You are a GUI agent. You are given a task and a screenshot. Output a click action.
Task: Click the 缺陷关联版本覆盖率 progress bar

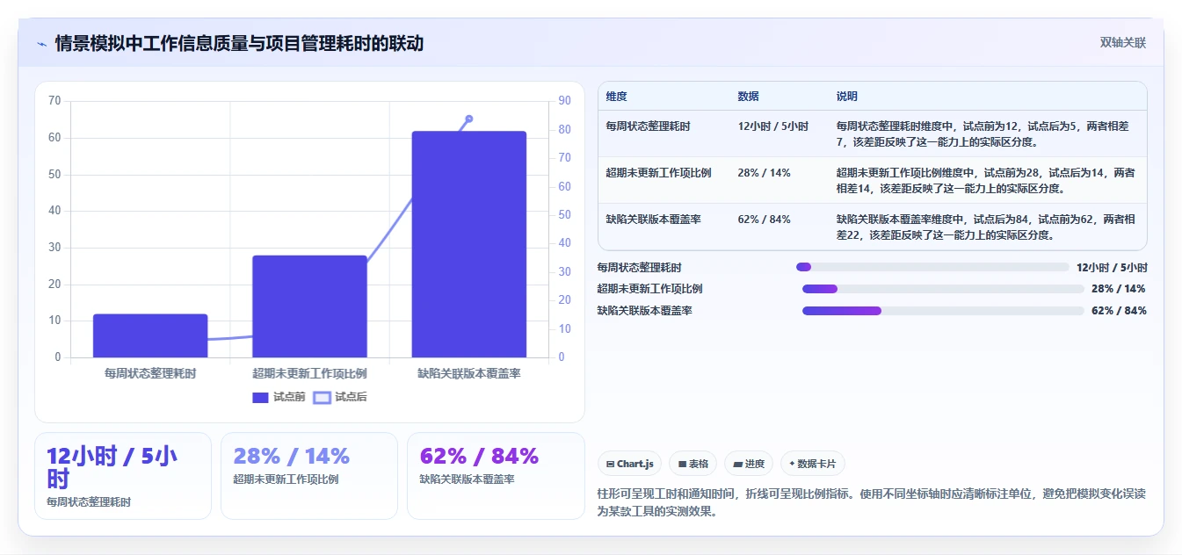tap(943, 311)
